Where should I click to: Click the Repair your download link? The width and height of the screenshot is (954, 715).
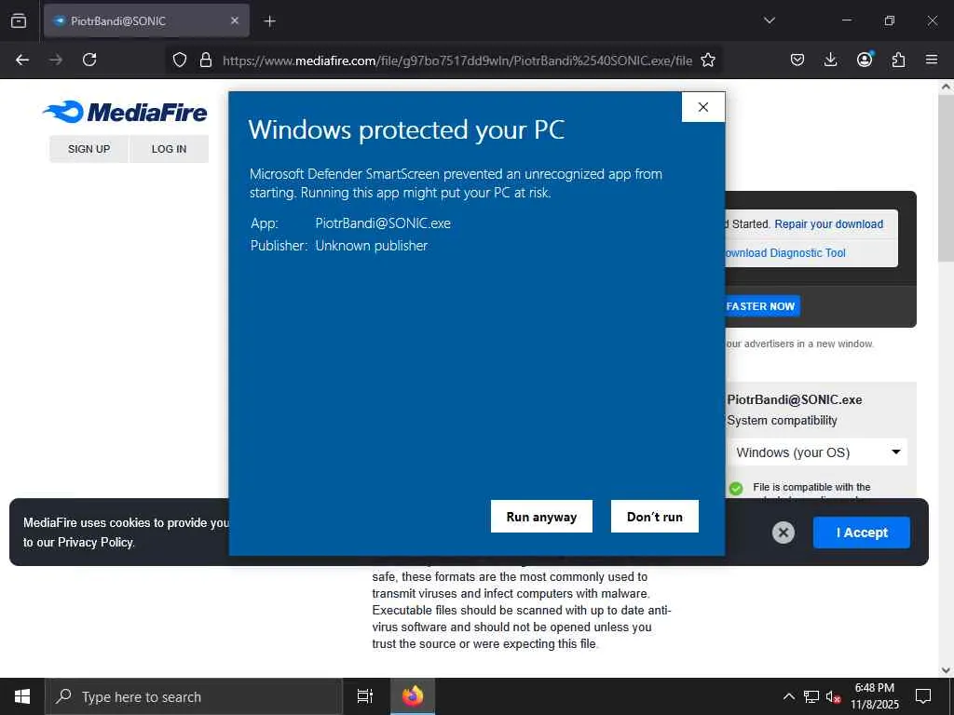828,223
